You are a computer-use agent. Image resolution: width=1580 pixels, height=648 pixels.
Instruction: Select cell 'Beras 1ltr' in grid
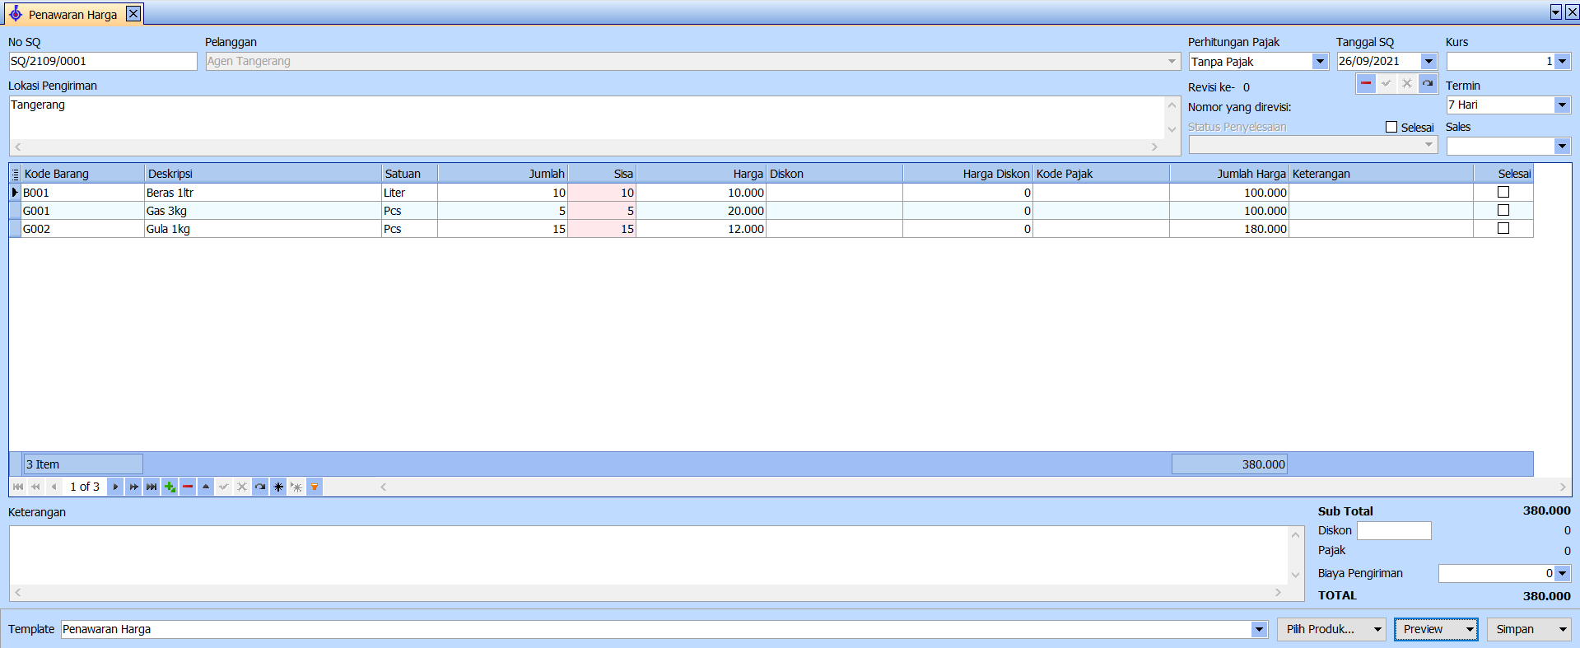pos(263,193)
